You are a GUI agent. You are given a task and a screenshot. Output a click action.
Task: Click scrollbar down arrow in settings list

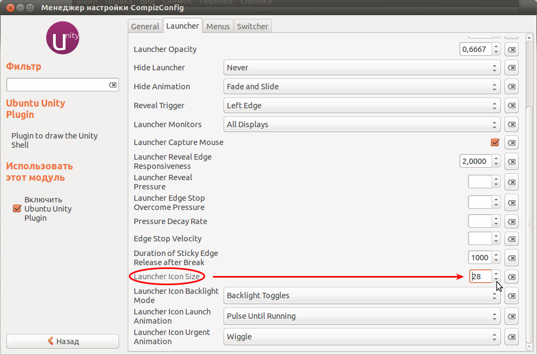point(529,347)
